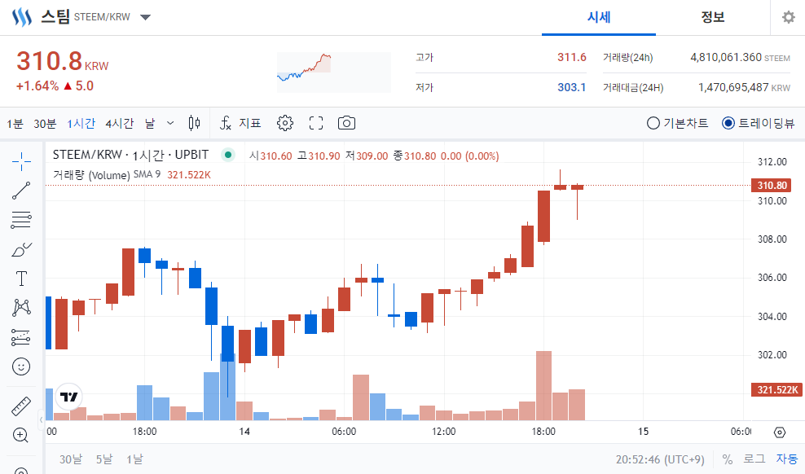Activate the zoom in tool

(x=21, y=436)
